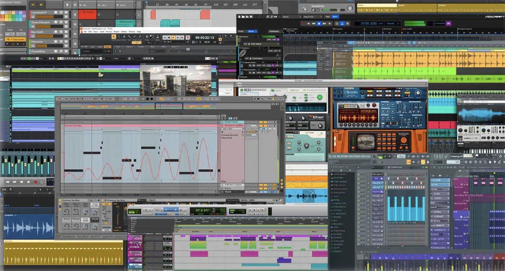The height and width of the screenshot is (271, 505).
Task: Click Mixcraft's Beats button
Action: click(x=335, y=17)
